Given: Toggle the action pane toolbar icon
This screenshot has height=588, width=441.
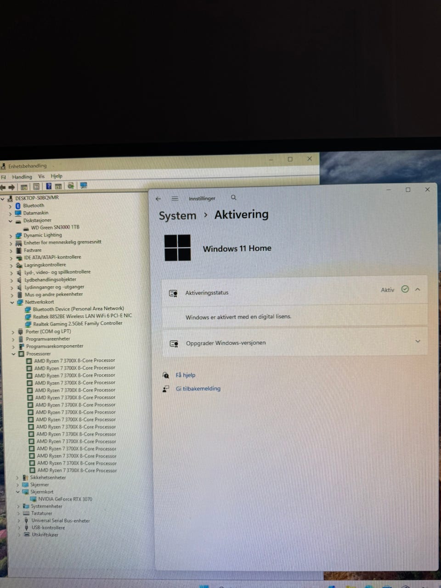Looking at the screenshot, I should click(58, 187).
